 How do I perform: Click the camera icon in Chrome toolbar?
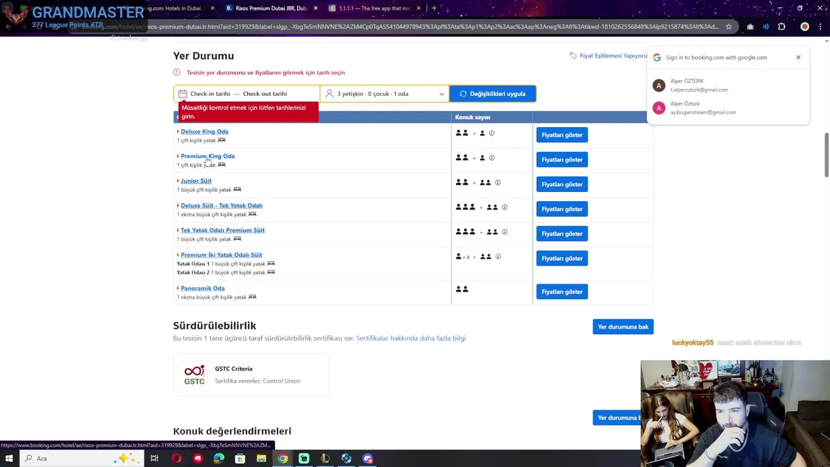pyautogui.click(x=750, y=27)
